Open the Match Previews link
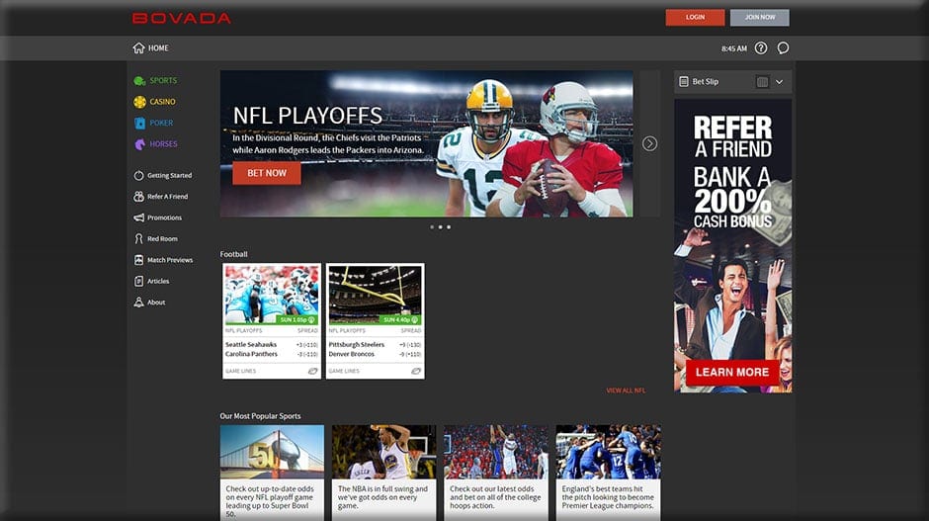 coord(170,260)
